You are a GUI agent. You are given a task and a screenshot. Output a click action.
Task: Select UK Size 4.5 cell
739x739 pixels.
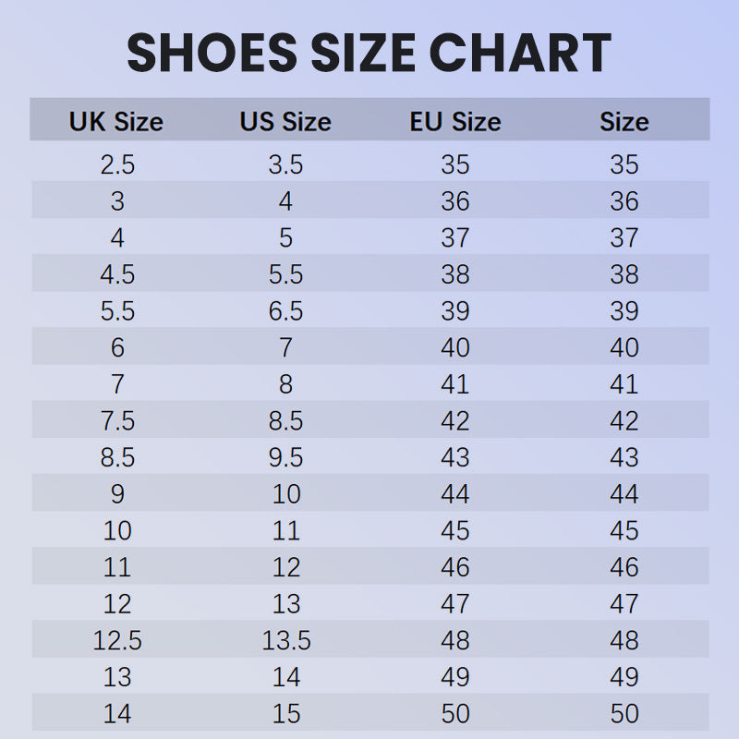117,274
